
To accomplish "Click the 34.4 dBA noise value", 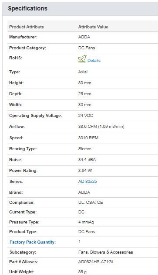I will coord(87,160).
